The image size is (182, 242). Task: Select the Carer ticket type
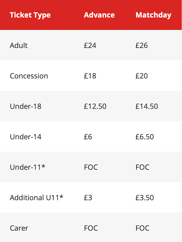(x=19, y=228)
